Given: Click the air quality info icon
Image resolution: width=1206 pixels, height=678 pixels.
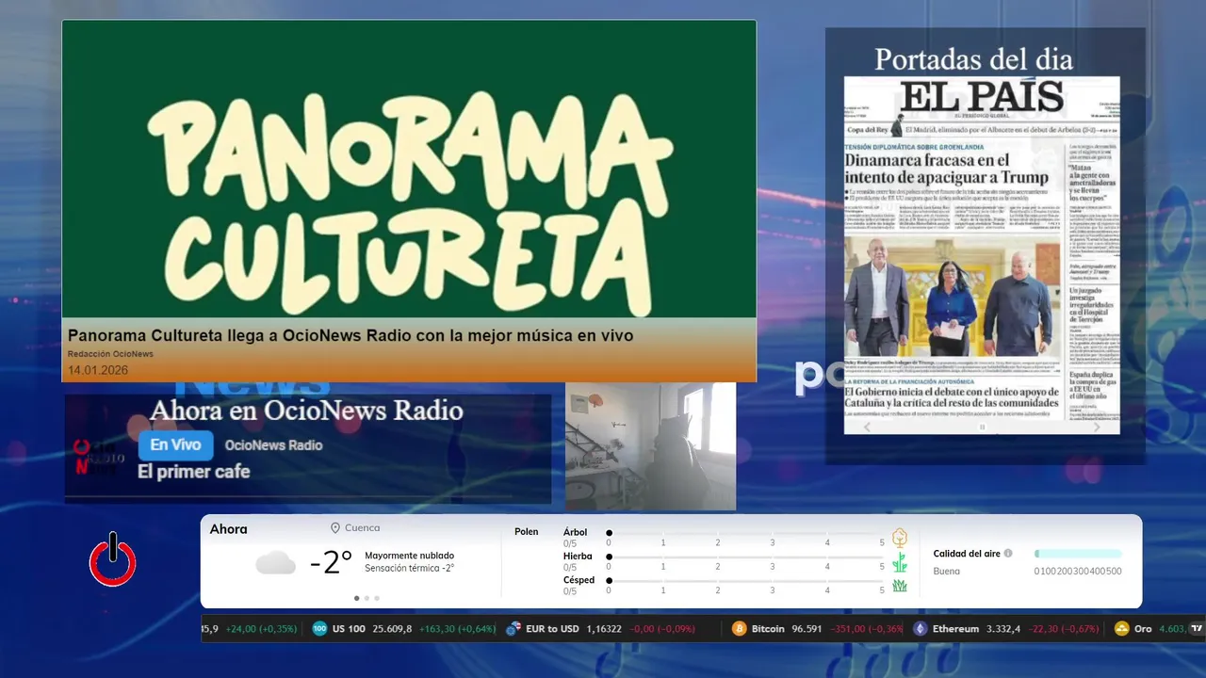Looking at the screenshot, I should click(x=1008, y=554).
